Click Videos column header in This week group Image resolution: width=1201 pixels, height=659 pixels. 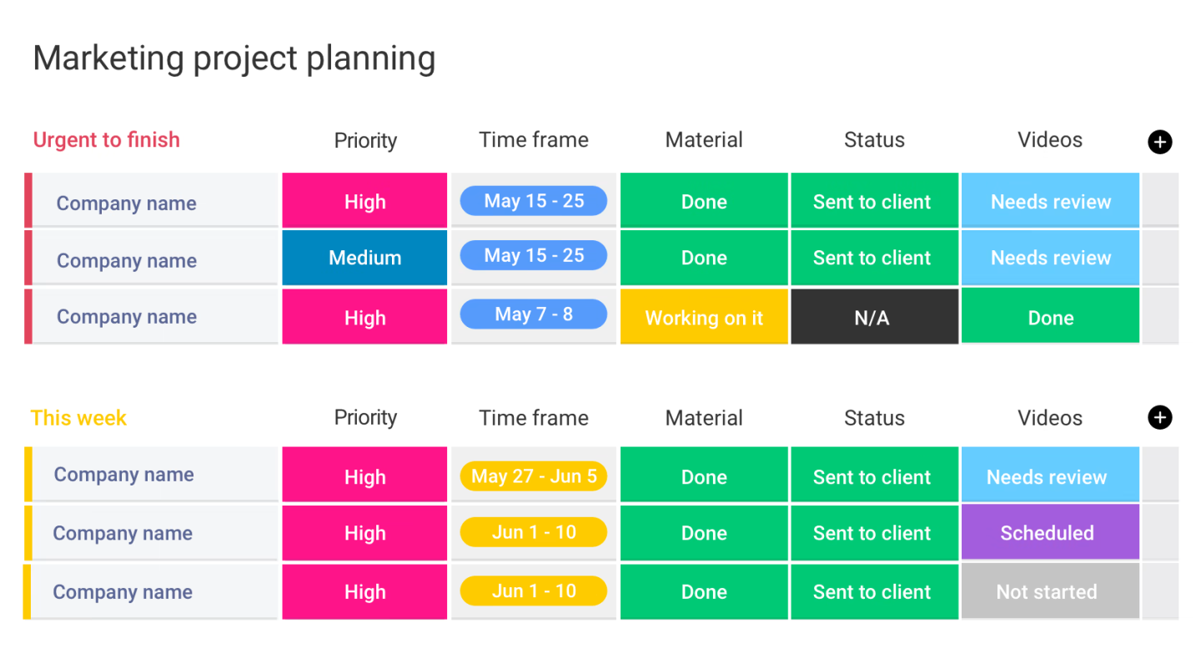pyautogui.click(x=1050, y=418)
